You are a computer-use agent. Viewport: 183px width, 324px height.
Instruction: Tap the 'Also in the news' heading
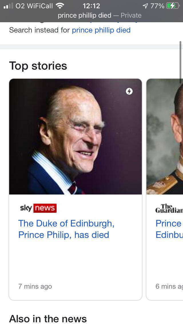click(x=48, y=319)
